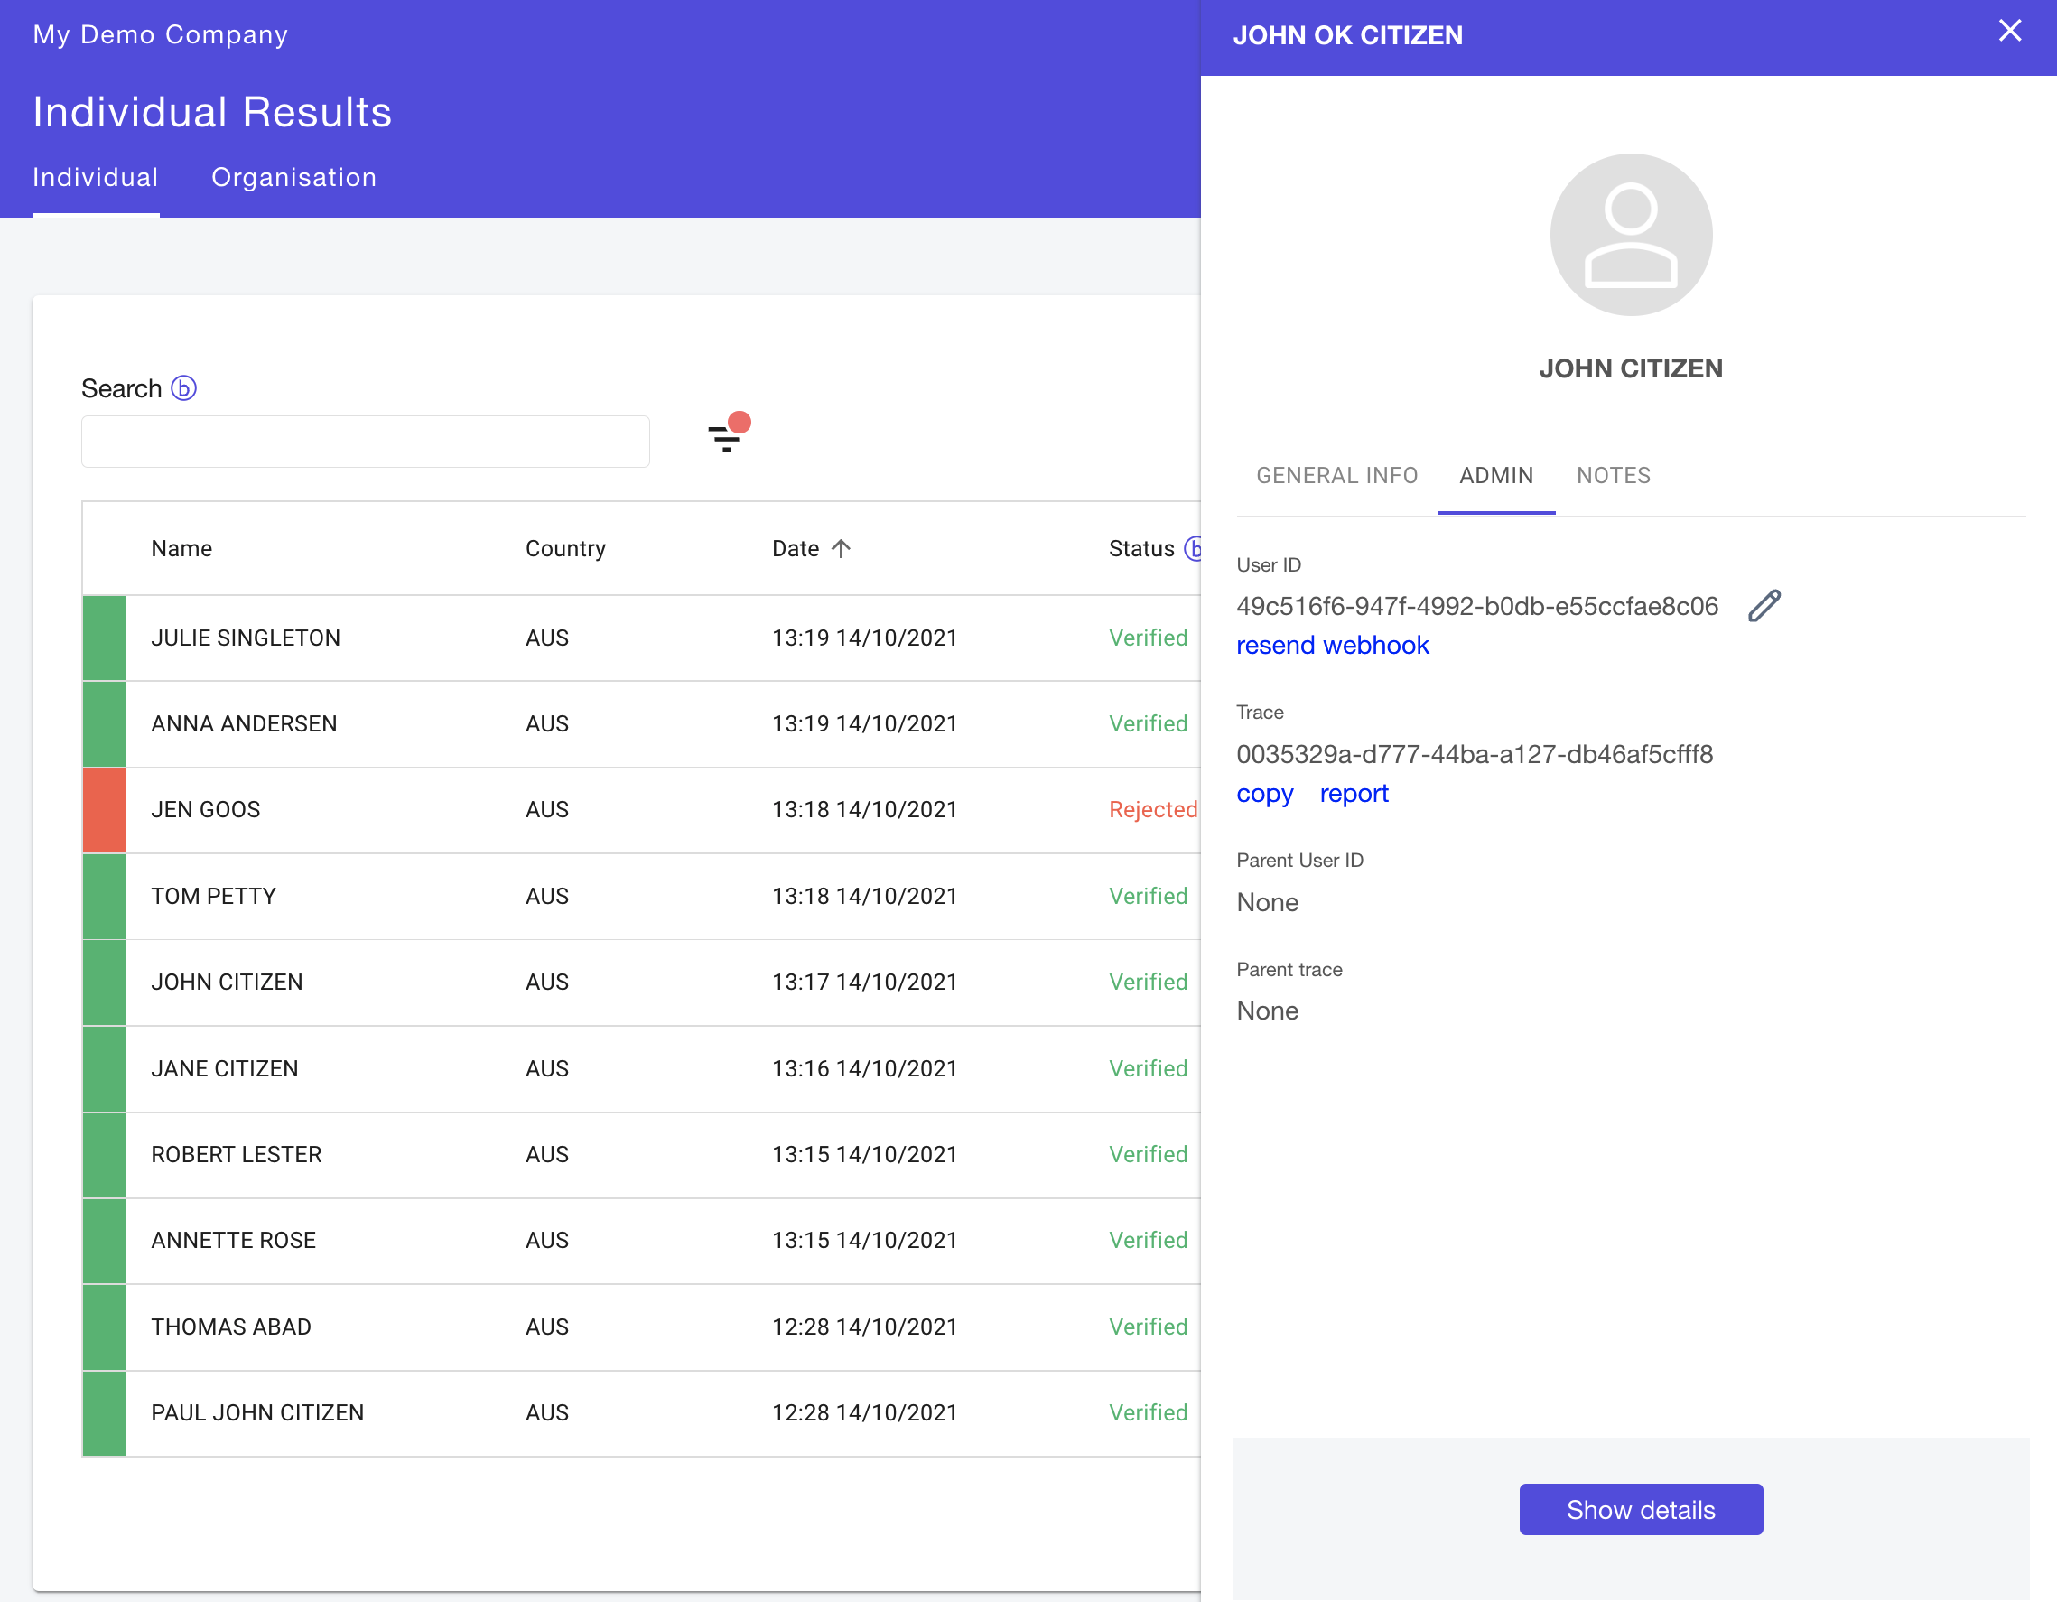
Task: Click the red status bar for Jen Goos
Action: tap(104, 810)
